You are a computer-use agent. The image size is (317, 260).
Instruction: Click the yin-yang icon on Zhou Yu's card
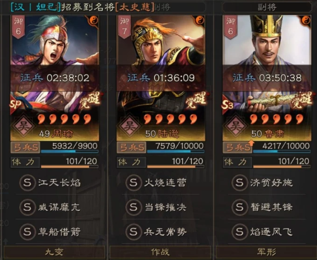click(93, 20)
